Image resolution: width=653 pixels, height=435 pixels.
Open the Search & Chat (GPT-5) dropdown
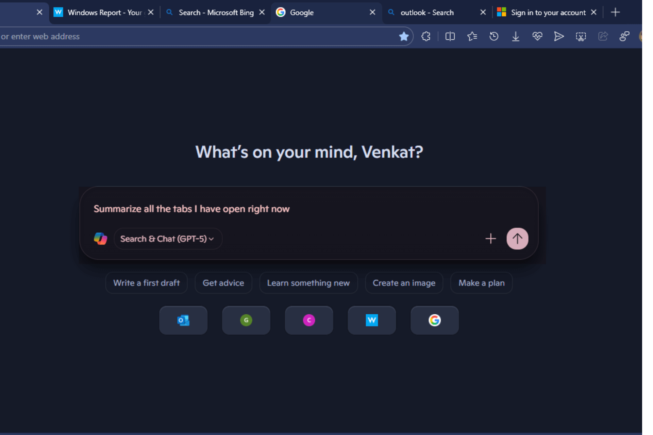click(x=168, y=239)
